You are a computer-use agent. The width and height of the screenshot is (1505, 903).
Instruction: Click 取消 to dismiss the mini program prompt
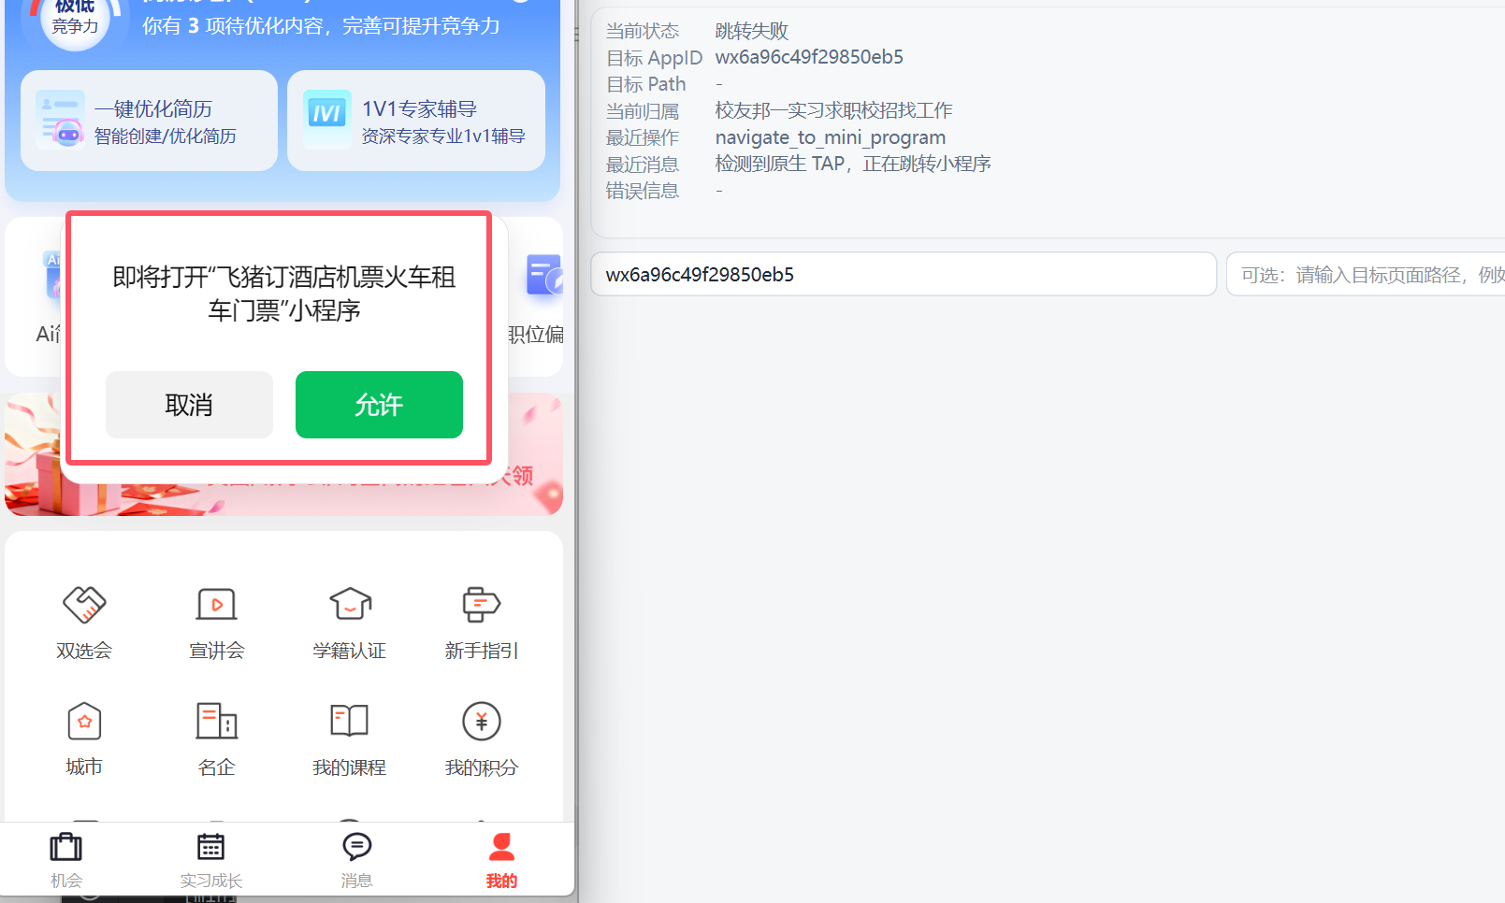point(189,405)
